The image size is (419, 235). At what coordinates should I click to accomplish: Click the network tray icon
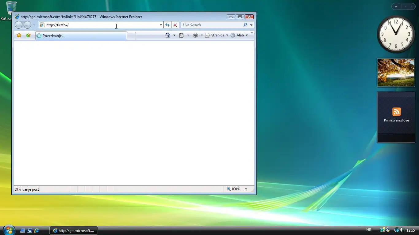click(x=397, y=230)
